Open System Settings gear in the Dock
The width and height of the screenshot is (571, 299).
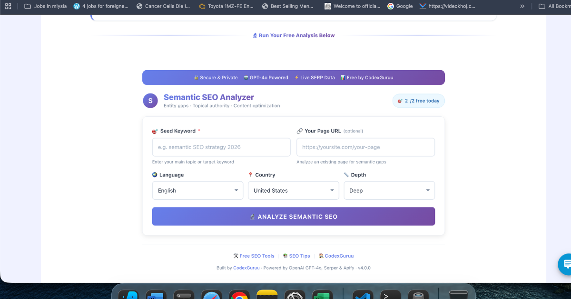point(295,295)
